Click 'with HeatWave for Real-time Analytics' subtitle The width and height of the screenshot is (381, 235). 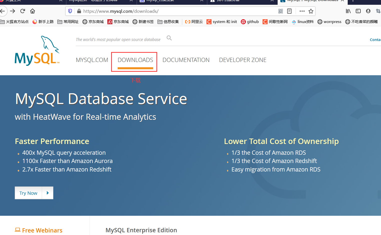(x=85, y=117)
